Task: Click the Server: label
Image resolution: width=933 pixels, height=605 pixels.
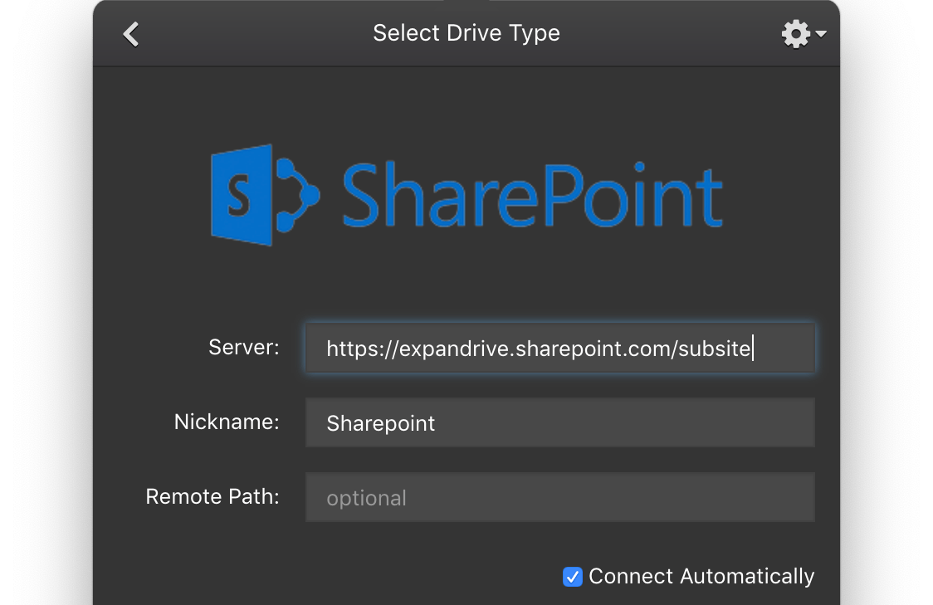Action: (x=244, y=348)
